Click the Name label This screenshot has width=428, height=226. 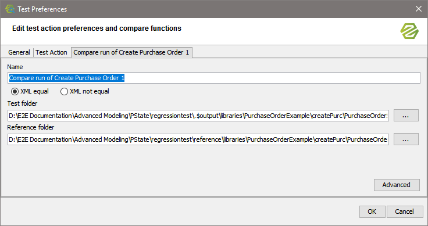point(15,67)
